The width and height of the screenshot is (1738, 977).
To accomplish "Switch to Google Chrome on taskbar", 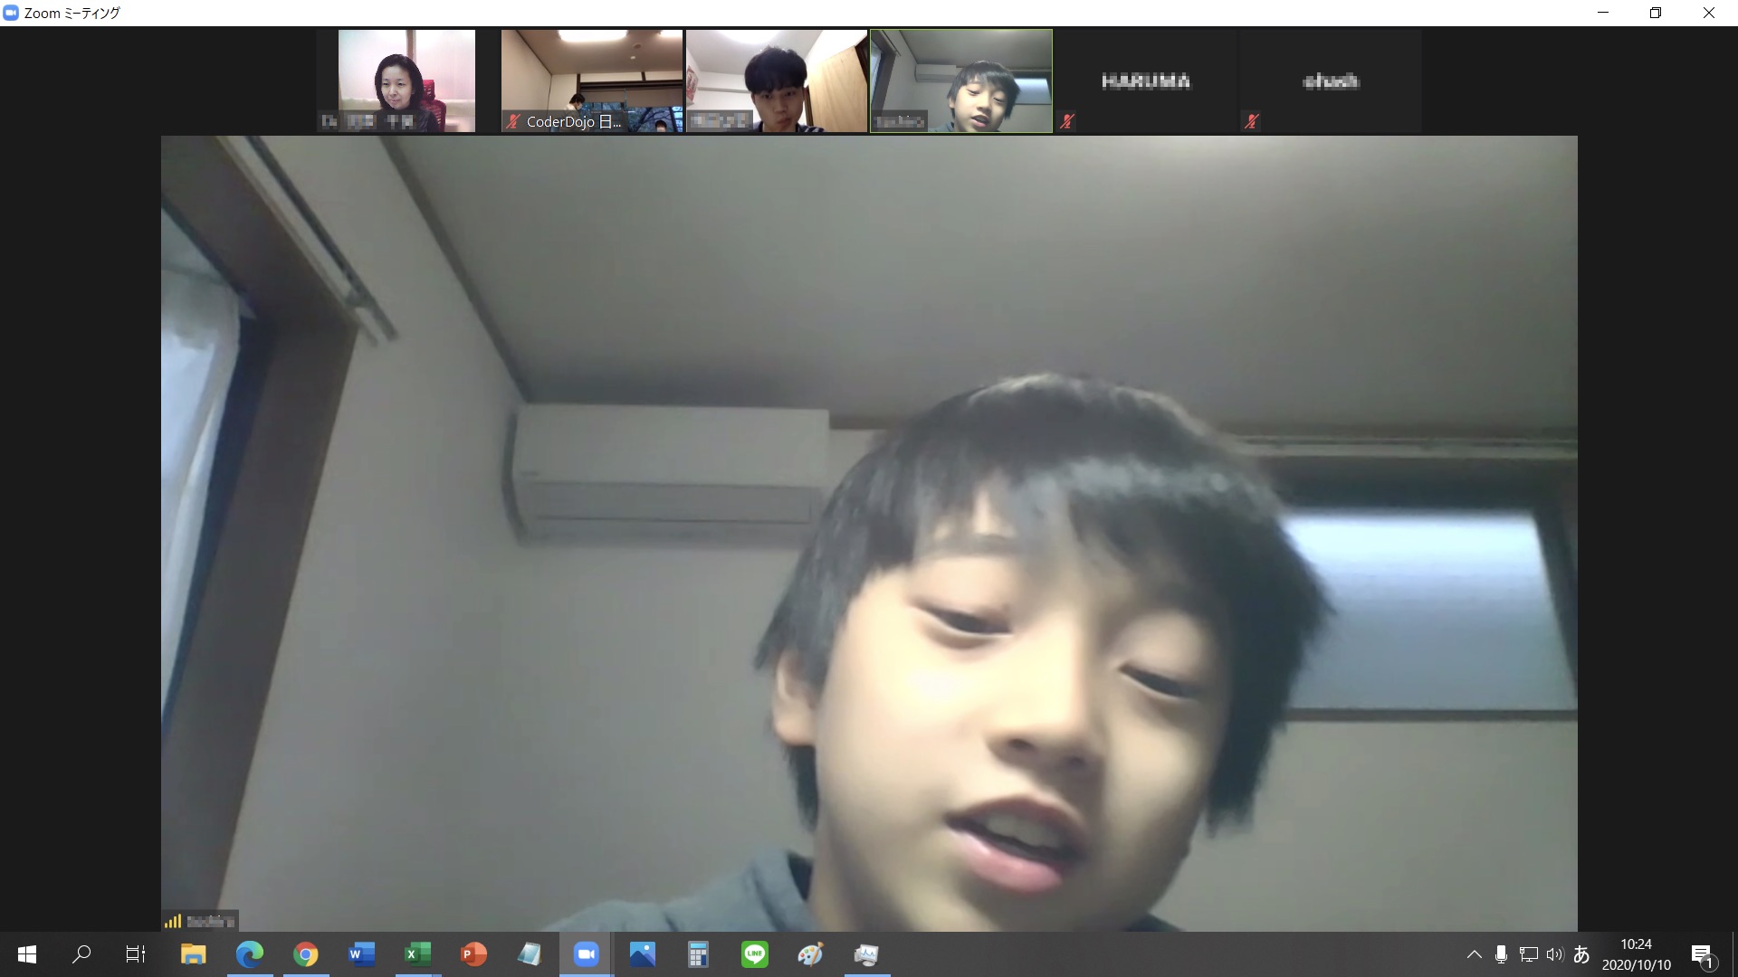I will [x=305, y=954].
